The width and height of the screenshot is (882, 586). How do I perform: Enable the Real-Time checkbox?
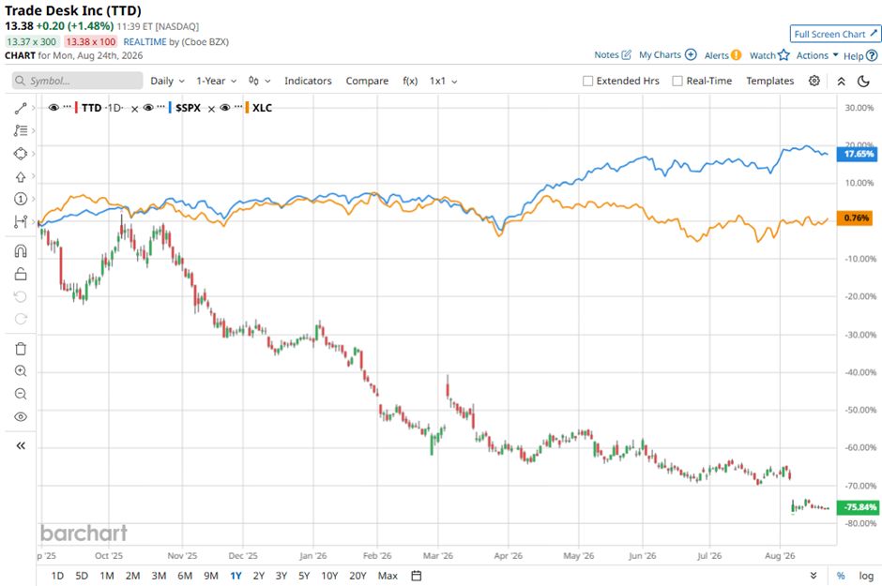677,81
